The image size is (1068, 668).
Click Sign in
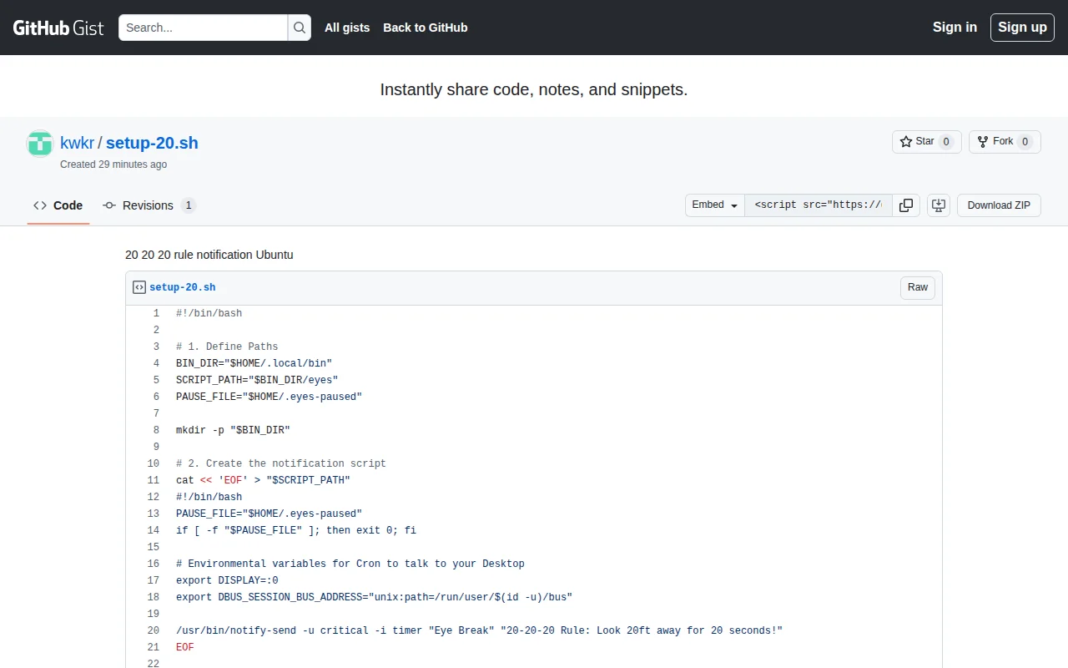[x=955, y=28]
